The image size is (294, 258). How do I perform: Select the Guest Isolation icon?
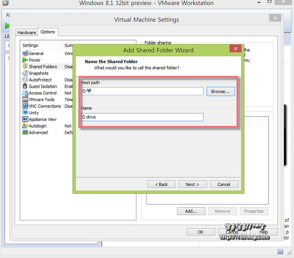(25, 86)
